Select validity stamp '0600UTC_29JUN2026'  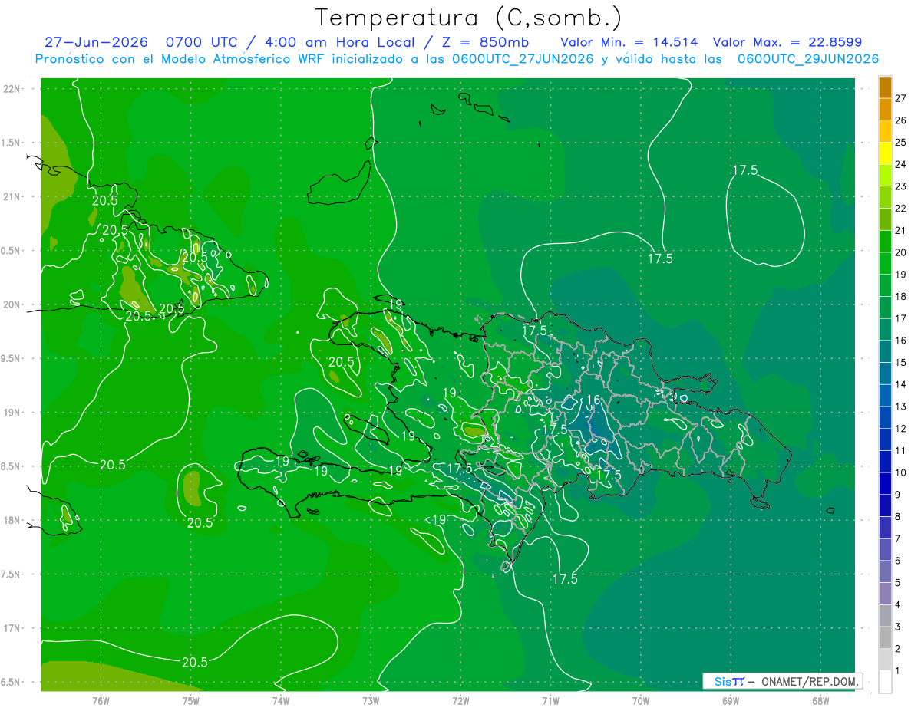pos(807,59)
